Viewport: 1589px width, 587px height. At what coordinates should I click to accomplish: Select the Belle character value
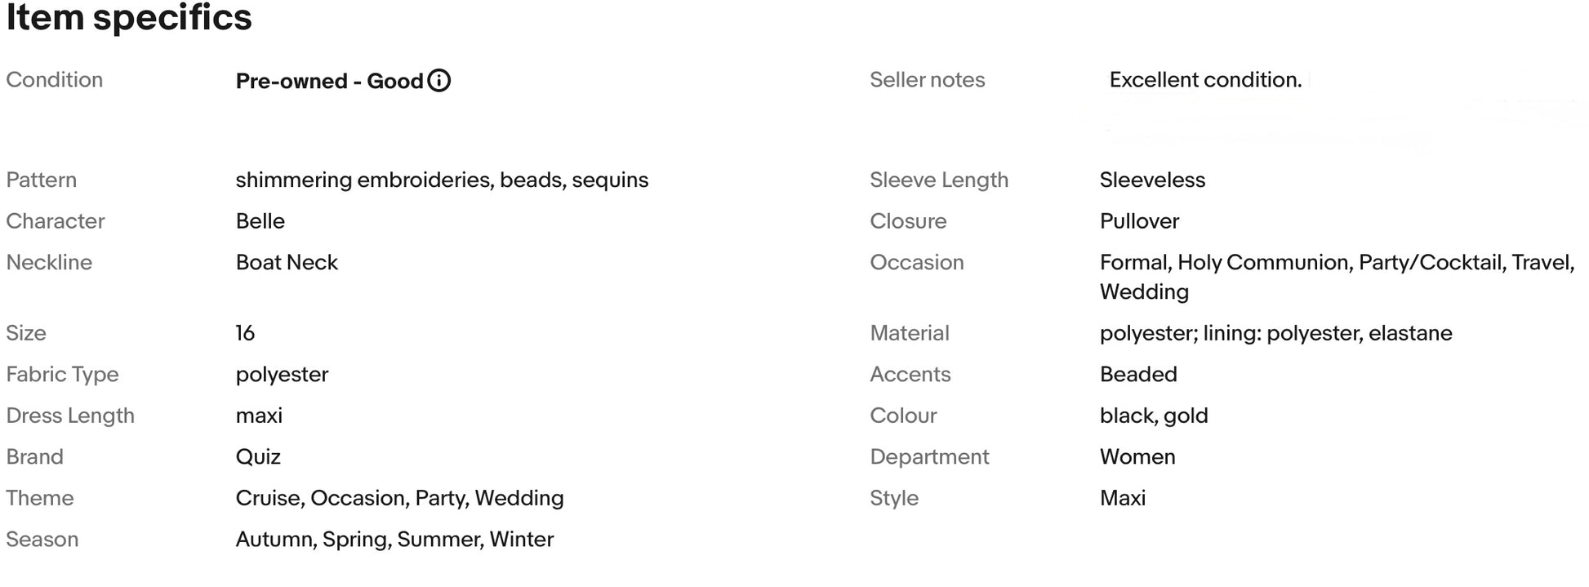(x=260, y=221)
